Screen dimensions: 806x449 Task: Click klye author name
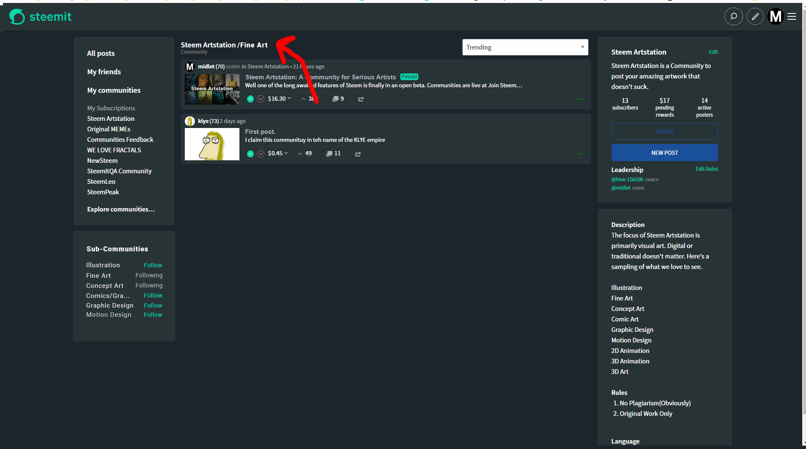(203, 121)
